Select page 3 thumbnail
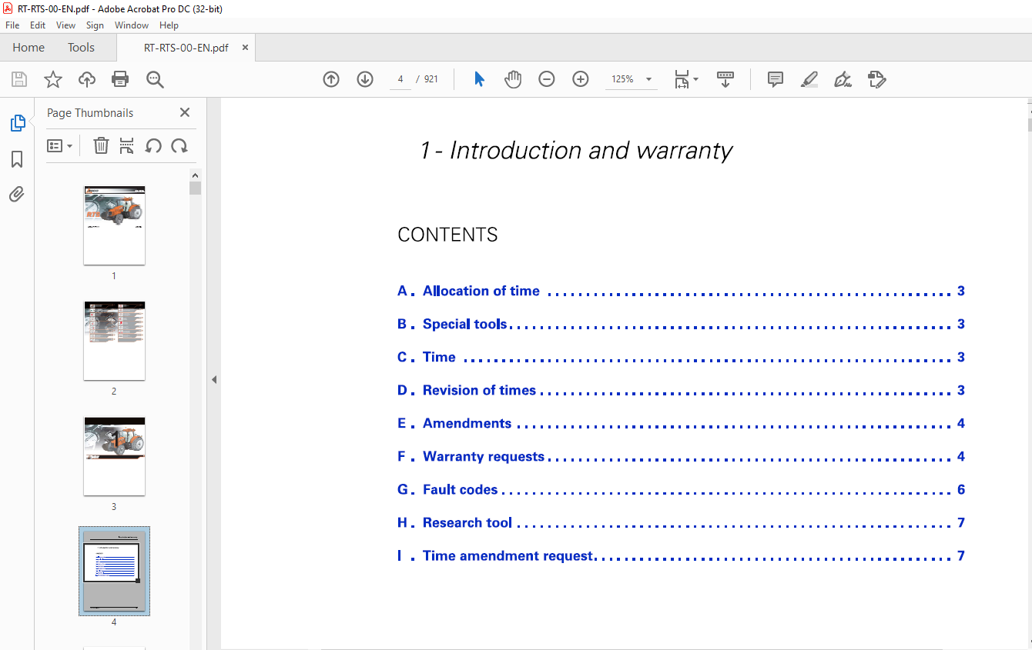Viewport: 1032px width, 650px height. tap(114, 456)
